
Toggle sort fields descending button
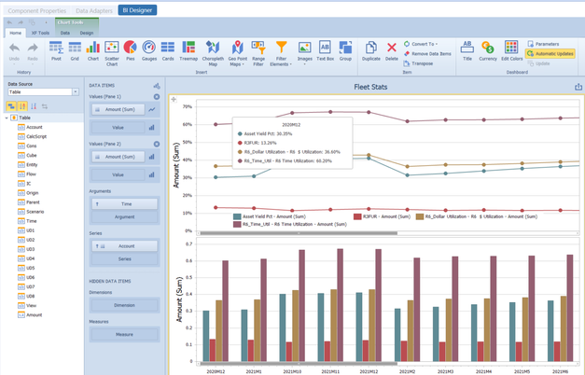pyautogui.click(x=34, y=106)
